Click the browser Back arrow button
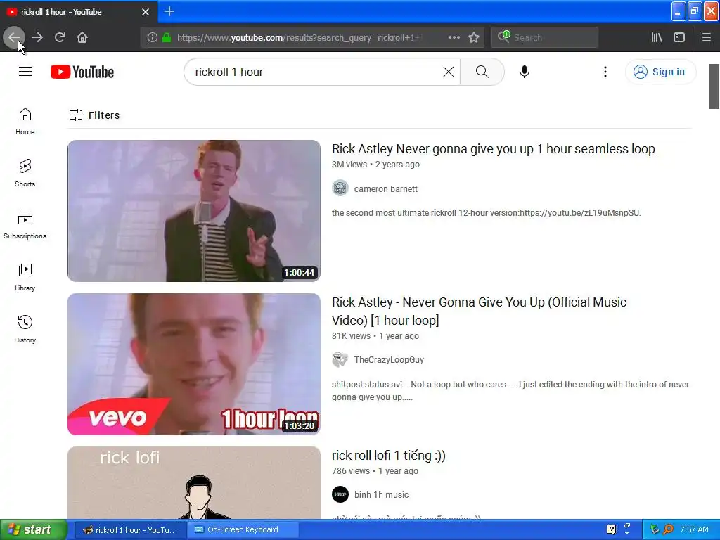The height and width of the screenshot is (540, 720). click(14, 37)
